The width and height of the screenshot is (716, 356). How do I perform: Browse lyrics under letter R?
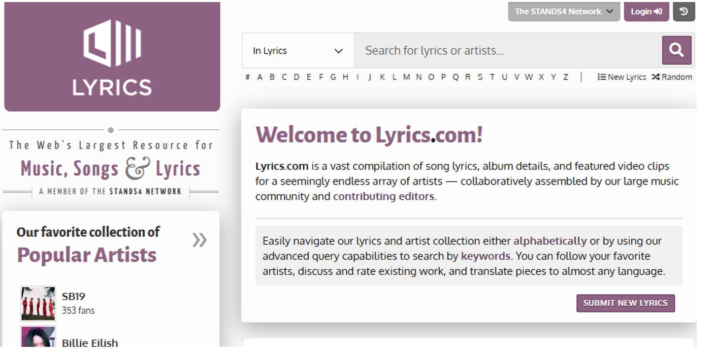click(468, 77)
